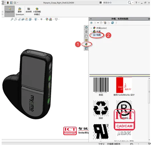Click the Edit Appearance color ball icon
Viewport: 151px width, 145px height.
tap(47, 19)
